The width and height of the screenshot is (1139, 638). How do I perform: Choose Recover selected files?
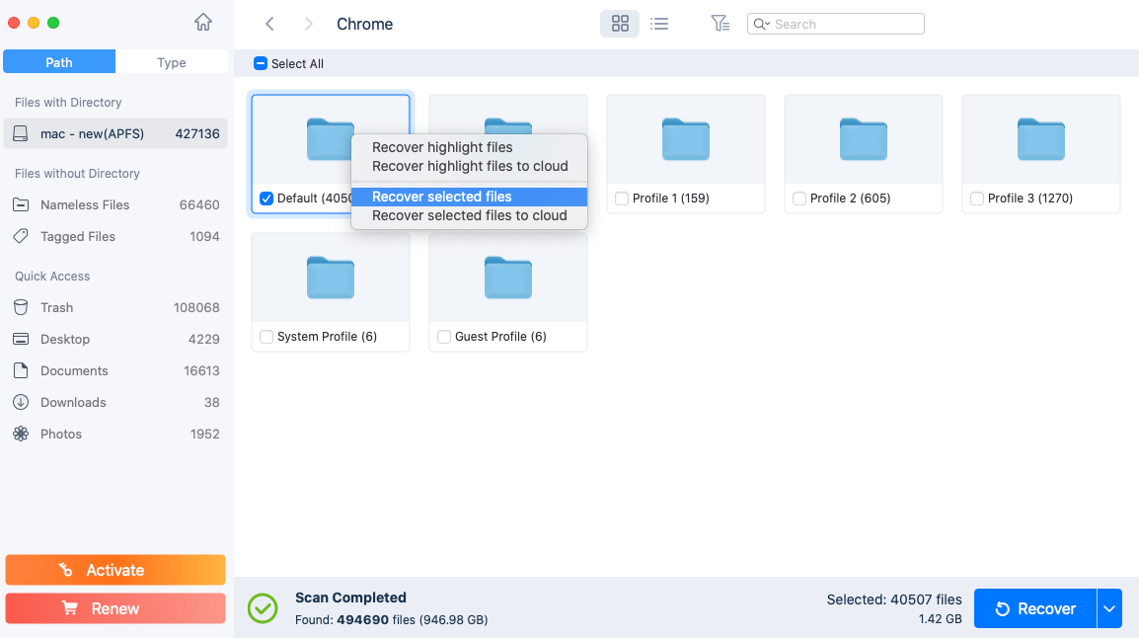[469, 197]
